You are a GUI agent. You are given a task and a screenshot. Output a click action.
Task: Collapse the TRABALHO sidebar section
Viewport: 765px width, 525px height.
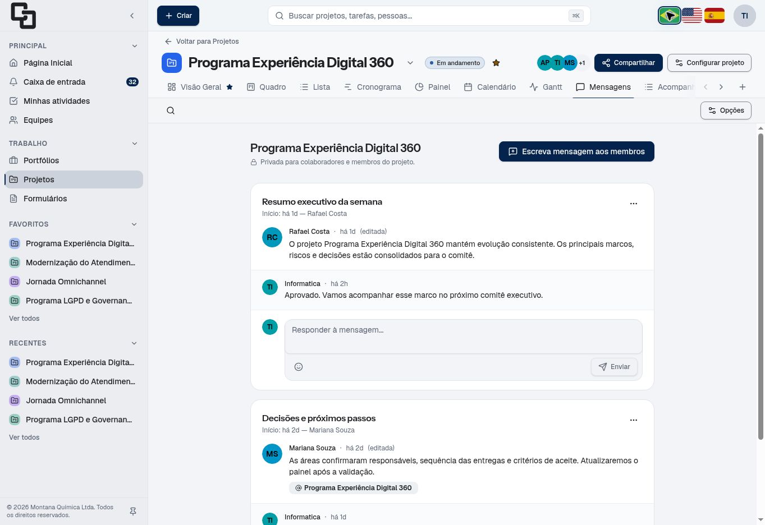pyautogui.click(x=134, y=144)
